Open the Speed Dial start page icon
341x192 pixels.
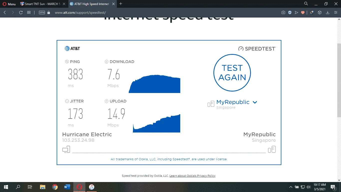pyautogui.click(x=29, y=12)
